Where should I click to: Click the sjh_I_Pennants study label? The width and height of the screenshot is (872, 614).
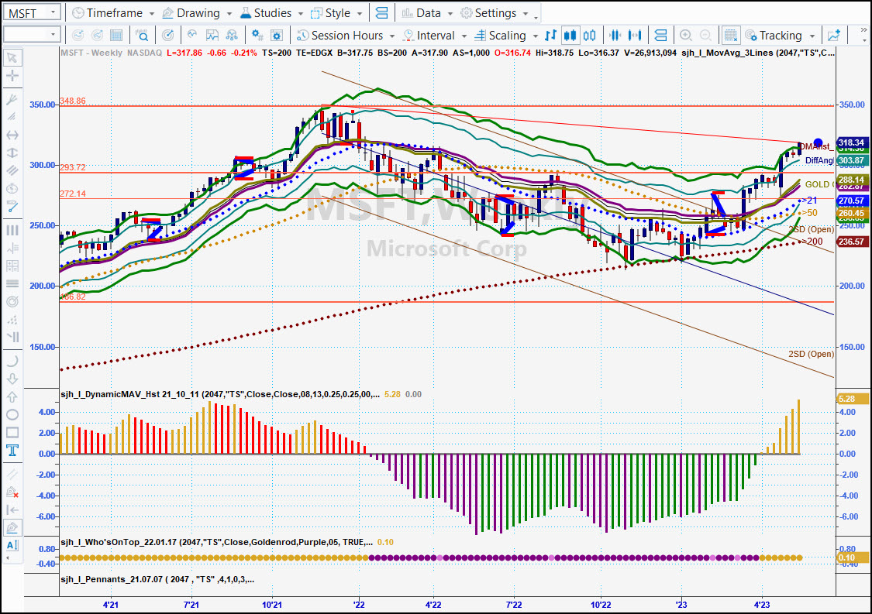tap(157, 580)
